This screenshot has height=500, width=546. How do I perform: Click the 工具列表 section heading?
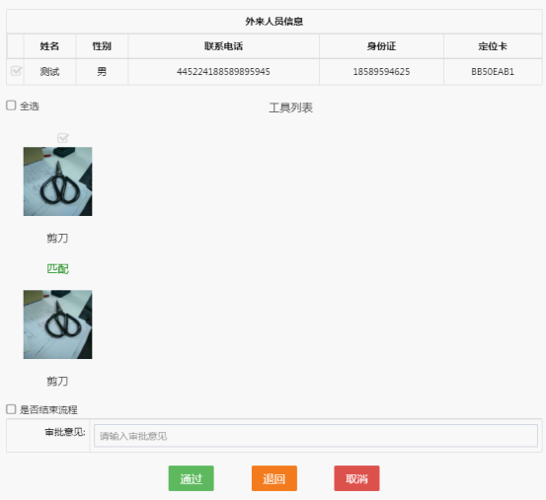pyautogui.click(x=290, y=107)
